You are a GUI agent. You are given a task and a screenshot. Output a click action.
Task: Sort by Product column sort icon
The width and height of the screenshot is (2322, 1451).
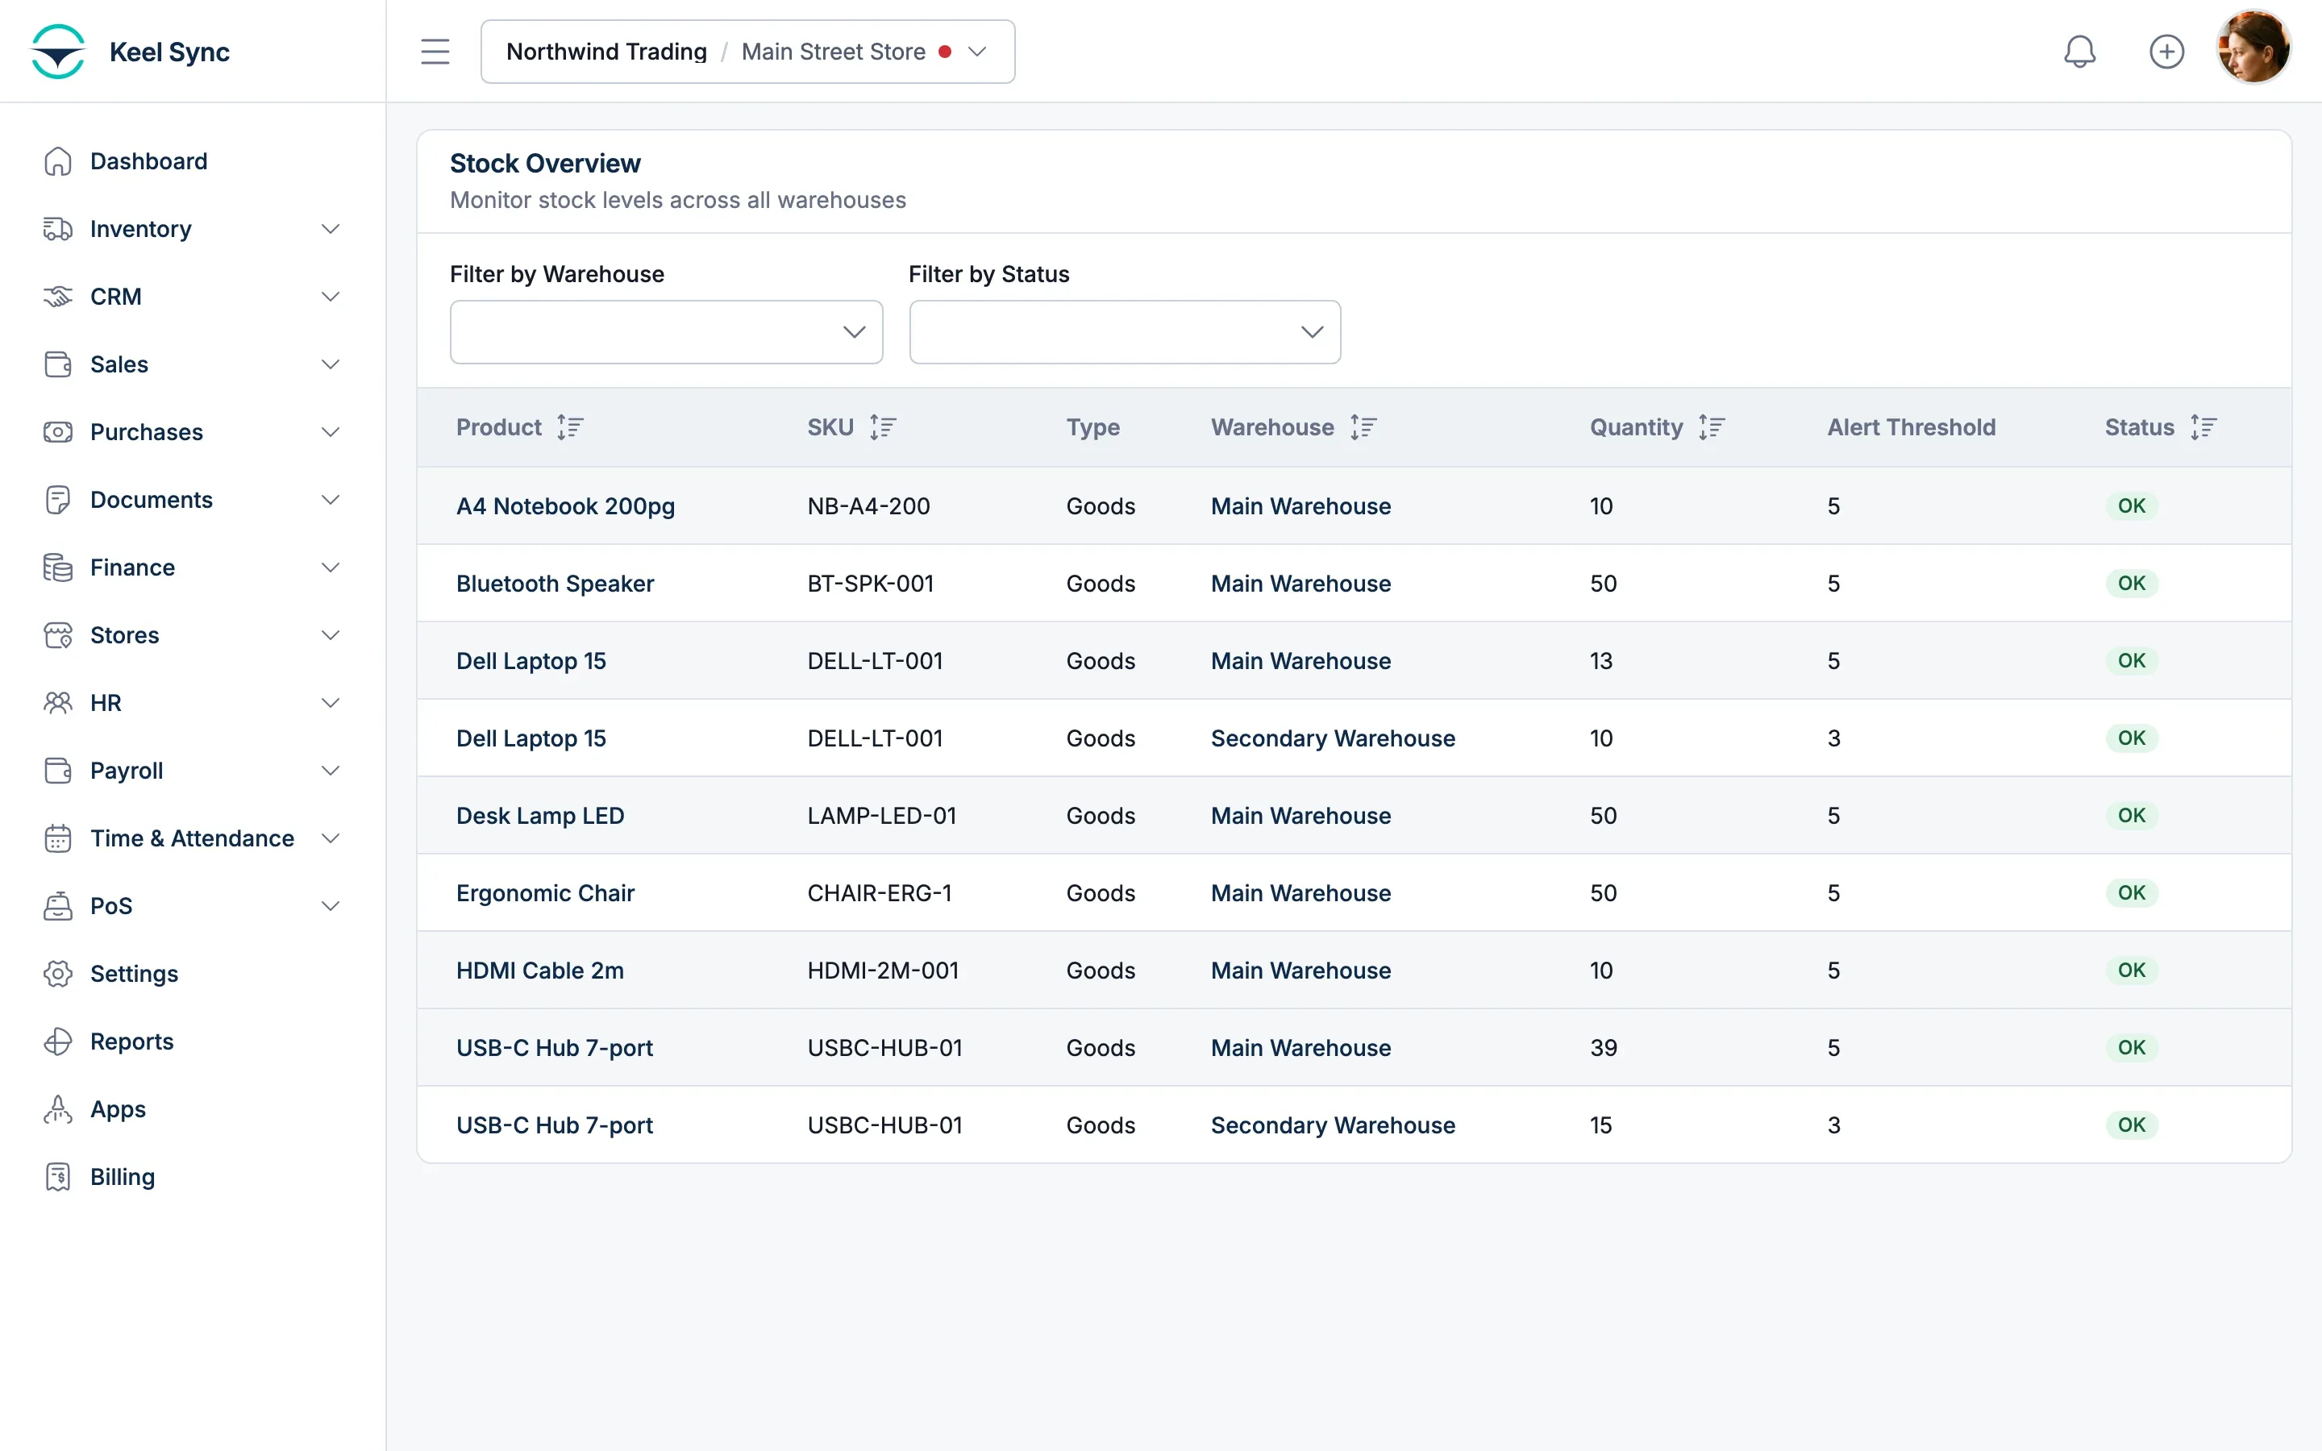[570, 427]
